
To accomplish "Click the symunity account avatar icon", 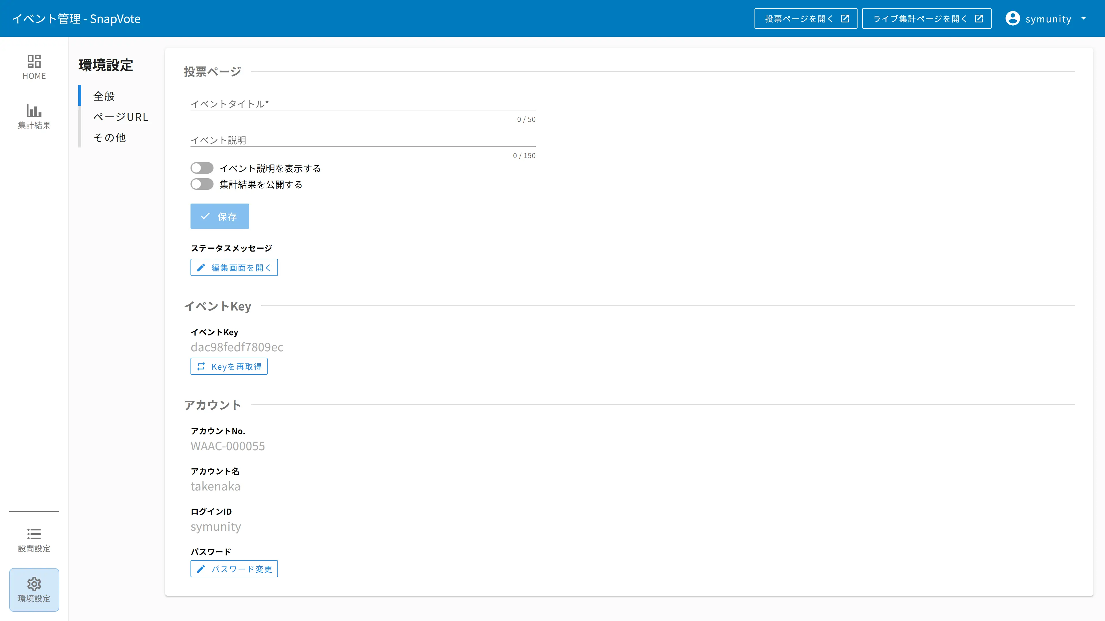I will tap(1012, 18).
